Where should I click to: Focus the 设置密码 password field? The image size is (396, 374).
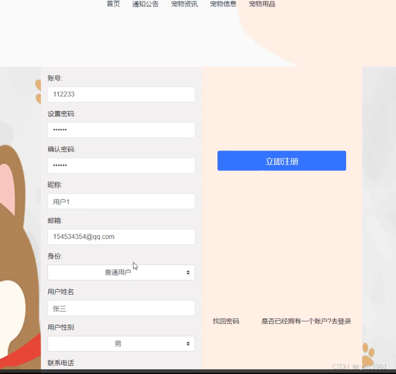(x=121, y=130)
